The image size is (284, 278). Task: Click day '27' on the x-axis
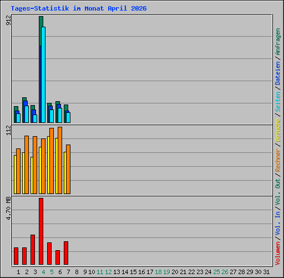(x=233, y=272)
